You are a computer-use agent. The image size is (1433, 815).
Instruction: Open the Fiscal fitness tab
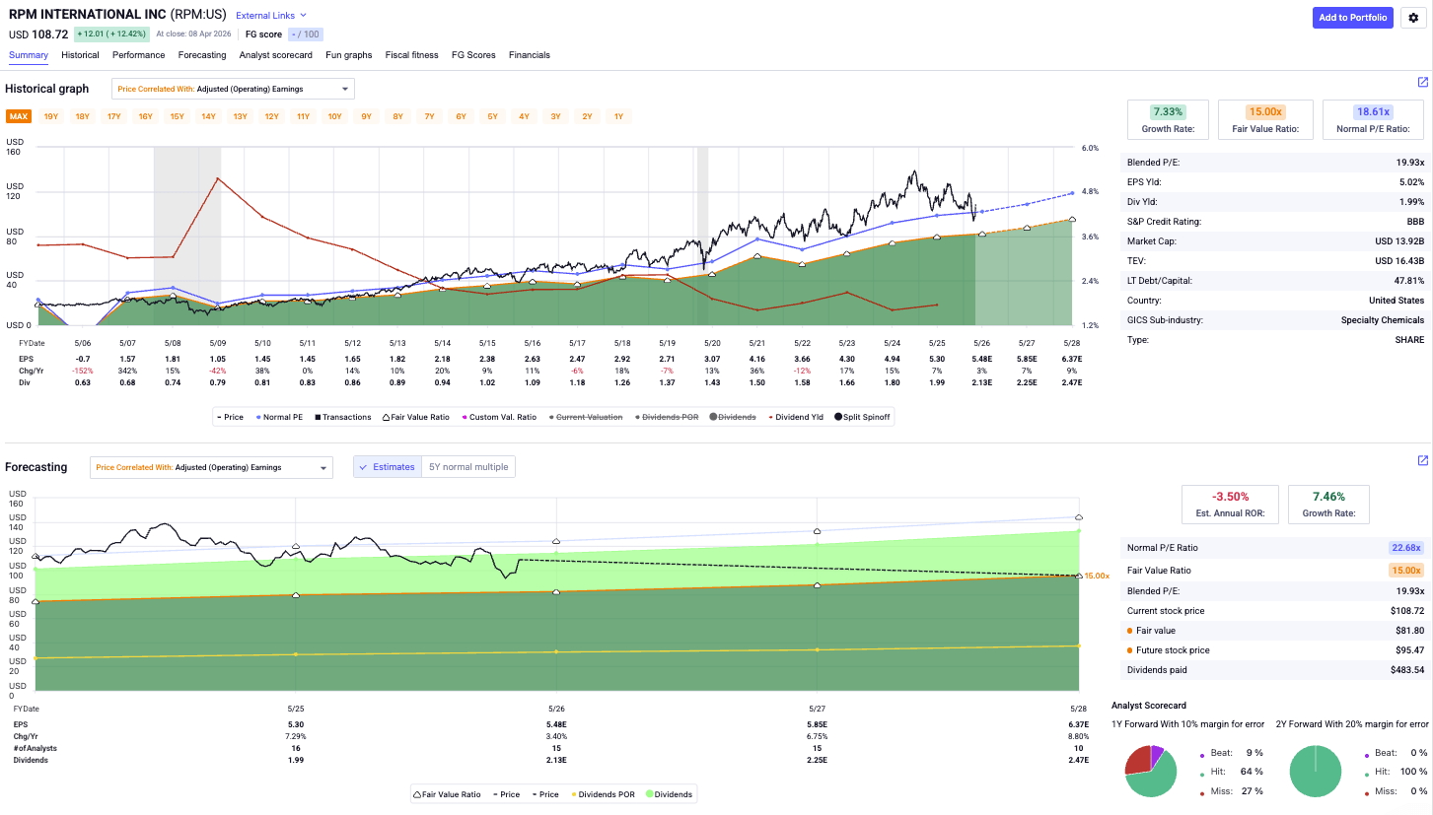412,55
